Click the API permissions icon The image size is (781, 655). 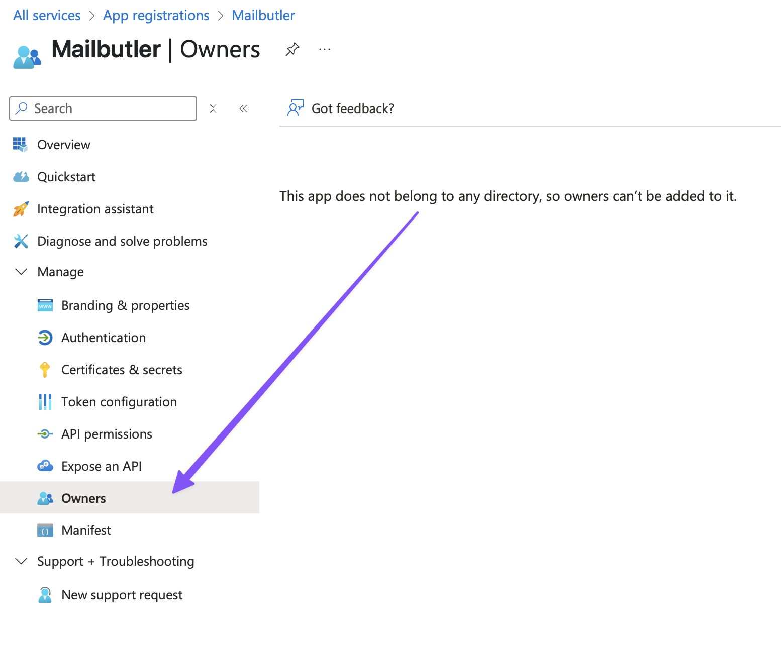[x=45, y=434]
